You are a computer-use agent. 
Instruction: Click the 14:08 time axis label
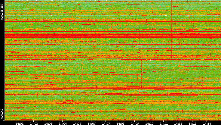coord(120,123)
